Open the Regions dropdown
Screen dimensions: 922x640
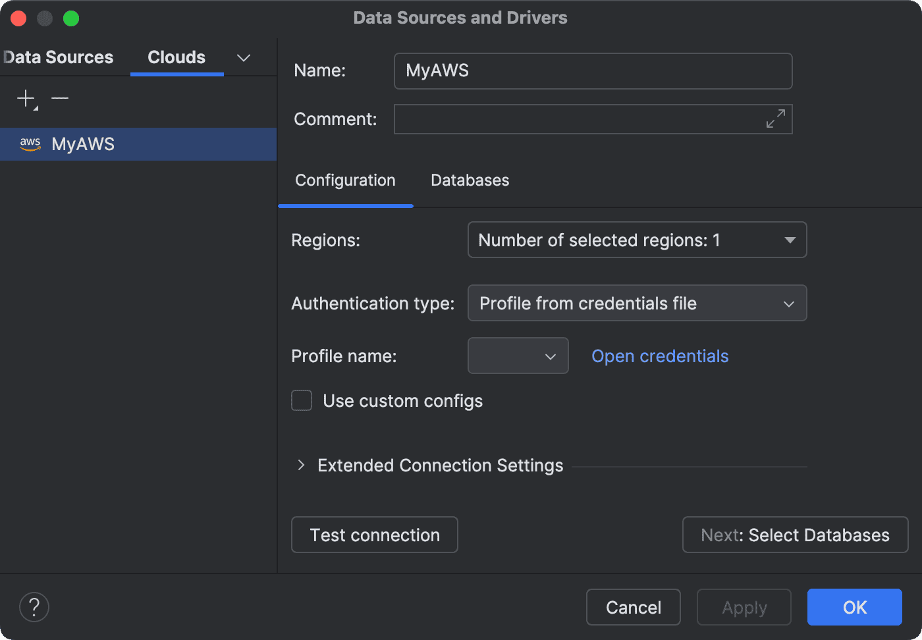pos(637,240)
